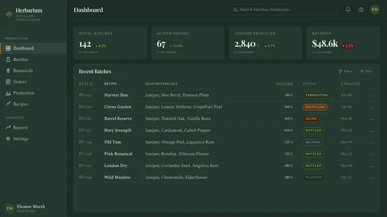Viewport: 387px width, 217px height.
Task: Click the Aging status badge
Action: point(311,119)
